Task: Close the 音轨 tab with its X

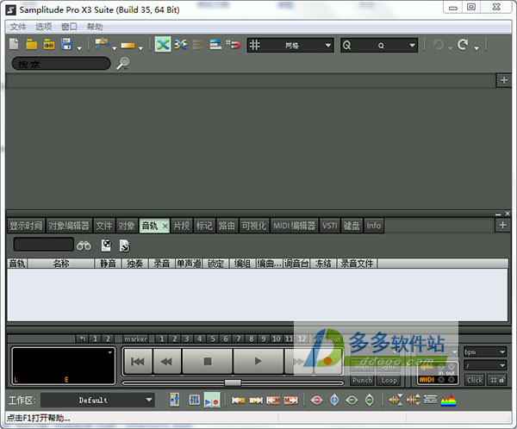Action: pos(165,227)
